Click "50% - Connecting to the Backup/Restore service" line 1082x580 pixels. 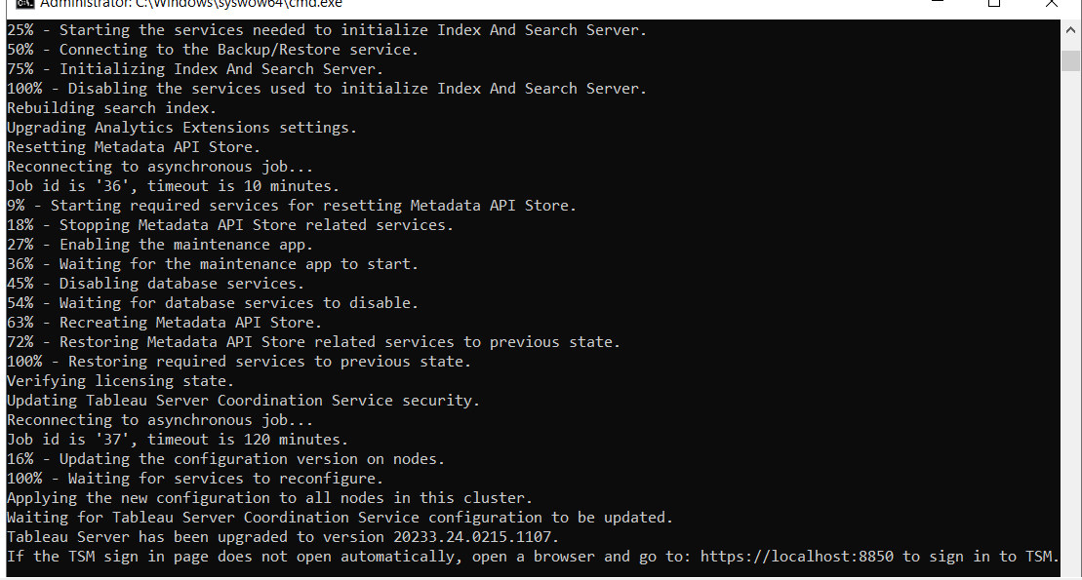coord(213,50)
